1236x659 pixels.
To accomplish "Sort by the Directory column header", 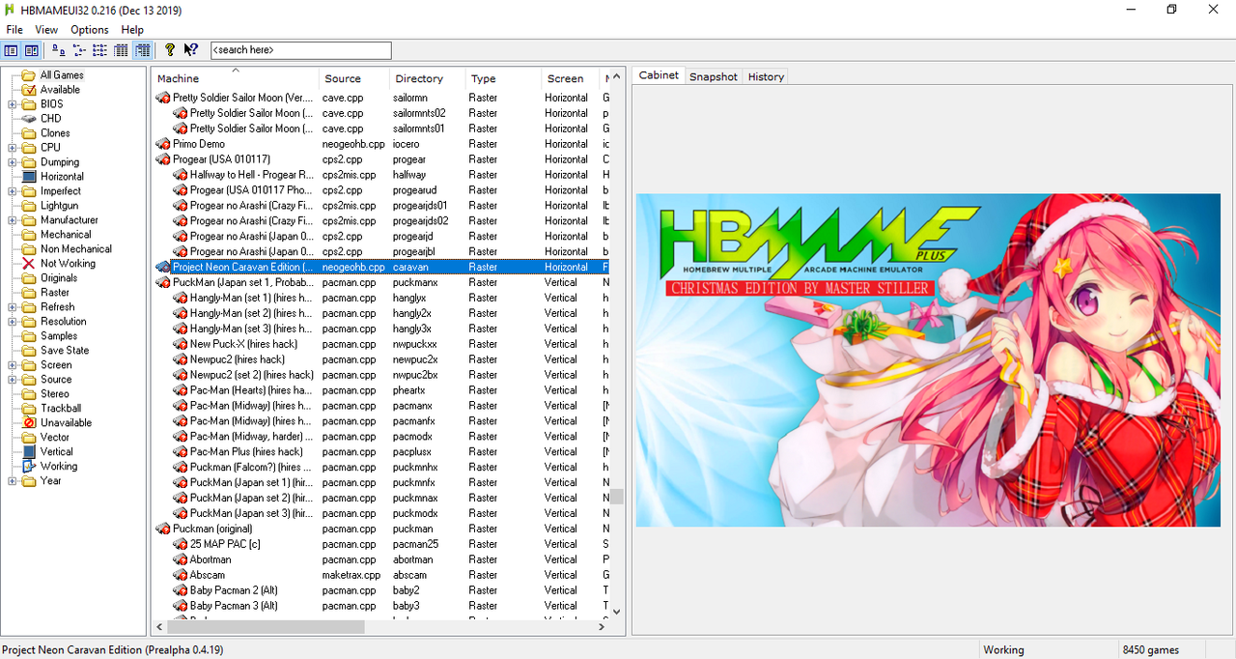I will pyautogui.click(x=428, y=78).
